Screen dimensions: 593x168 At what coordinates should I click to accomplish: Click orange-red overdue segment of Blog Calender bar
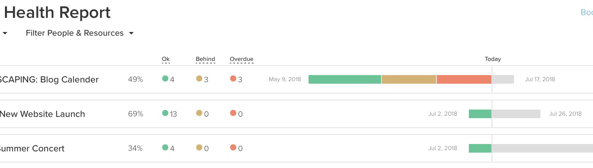point(464,79)
